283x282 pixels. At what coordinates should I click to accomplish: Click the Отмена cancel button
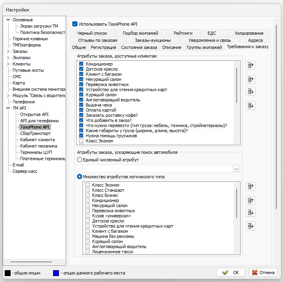tap(263, 273)
